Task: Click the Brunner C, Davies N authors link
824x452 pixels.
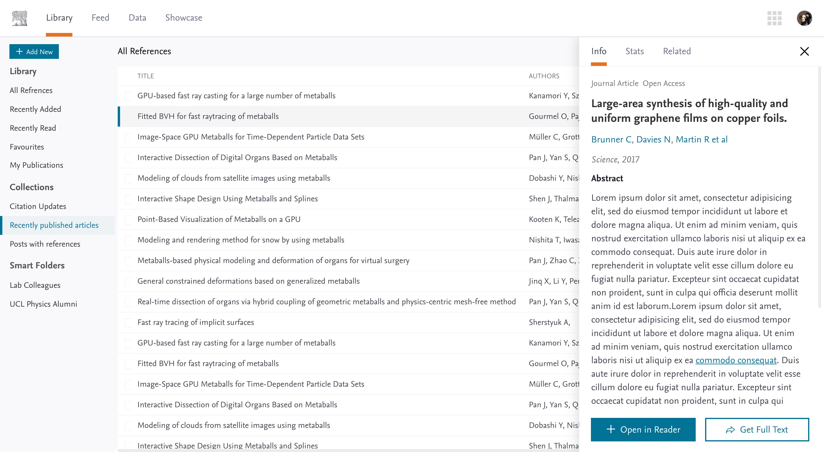Action: [659, 139]
